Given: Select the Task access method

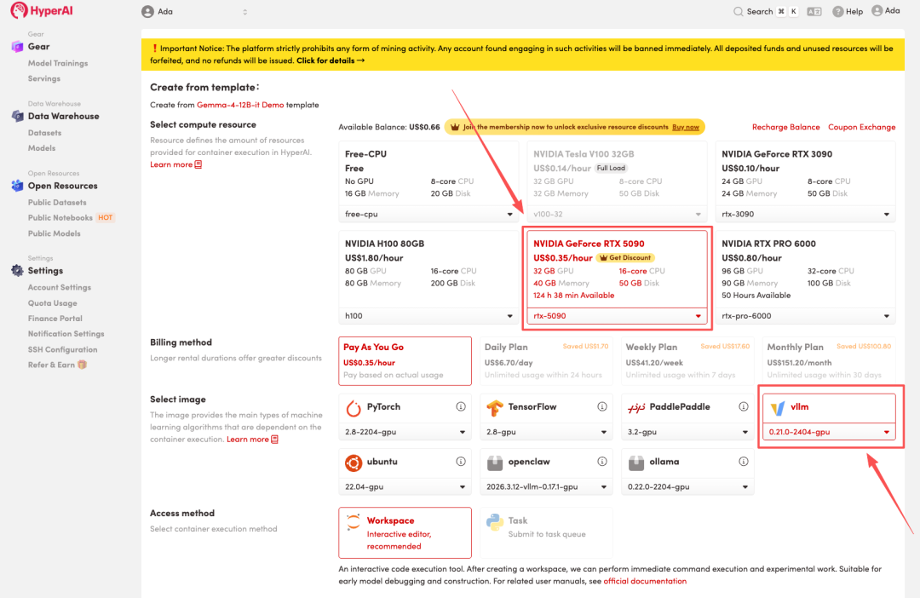Looking at the screenshot, I should (x=546, y=533).
